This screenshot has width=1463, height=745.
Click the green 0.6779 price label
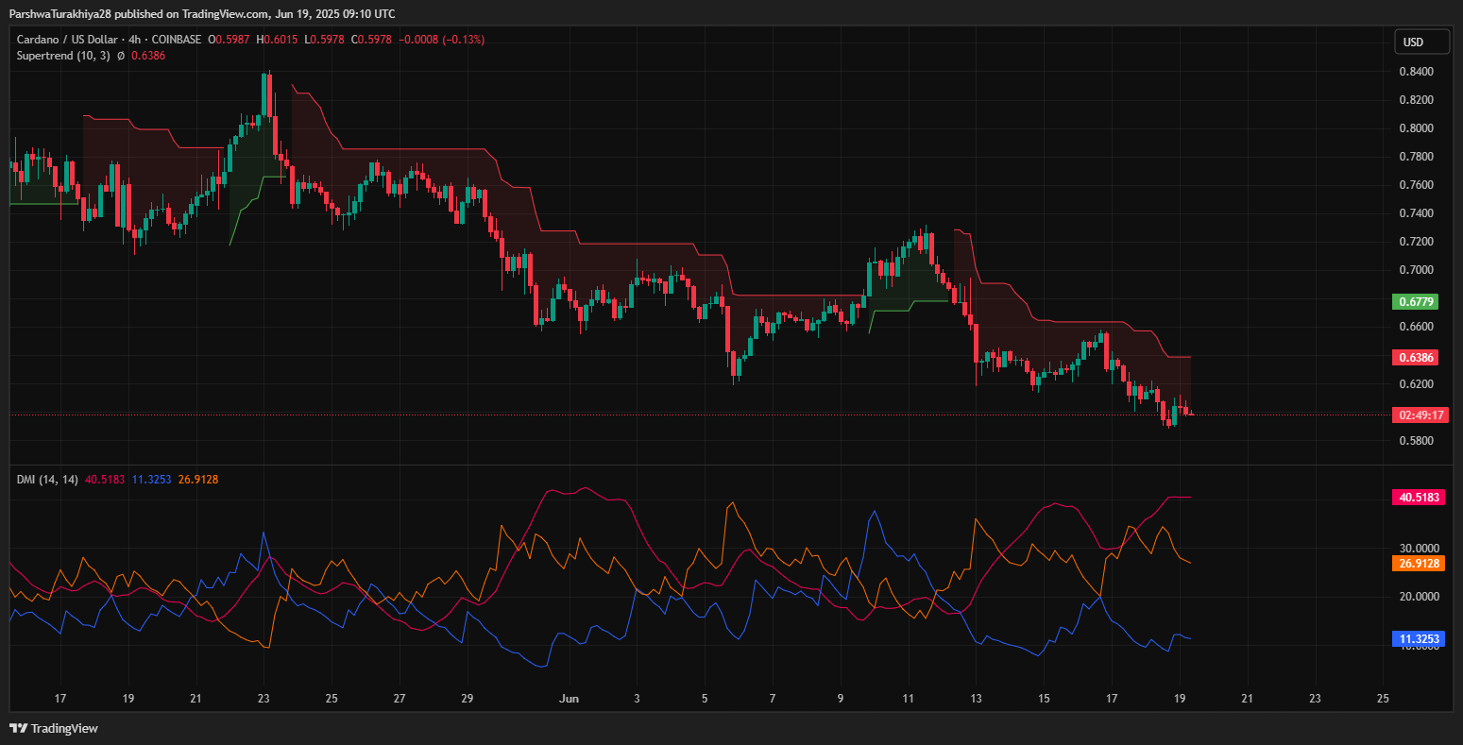click(x=1416, y=302)
